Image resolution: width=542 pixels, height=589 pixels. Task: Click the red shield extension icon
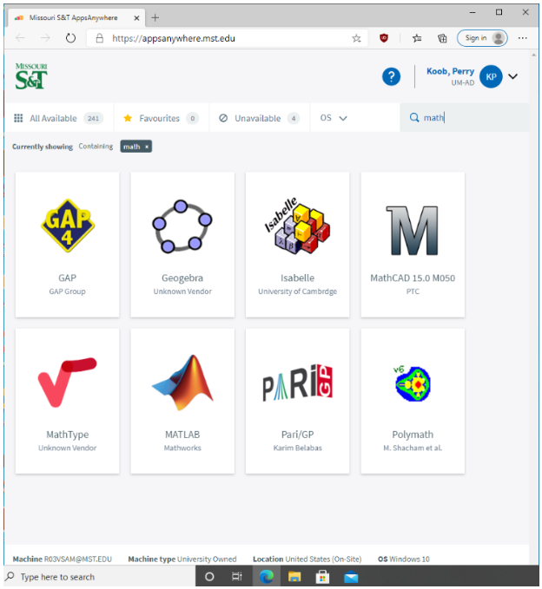click(x=384, y=38)
